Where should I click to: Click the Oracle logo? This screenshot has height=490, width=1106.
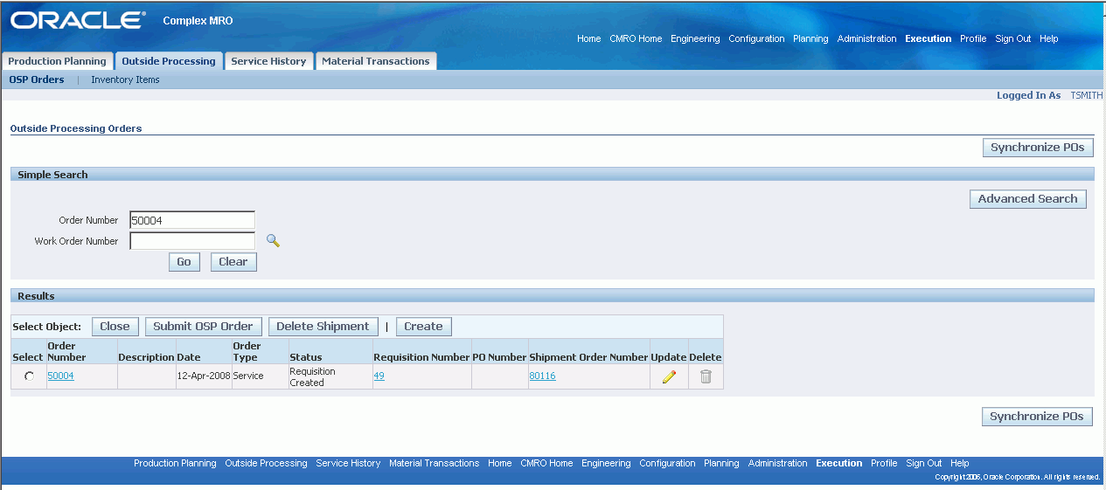point(77,20)
